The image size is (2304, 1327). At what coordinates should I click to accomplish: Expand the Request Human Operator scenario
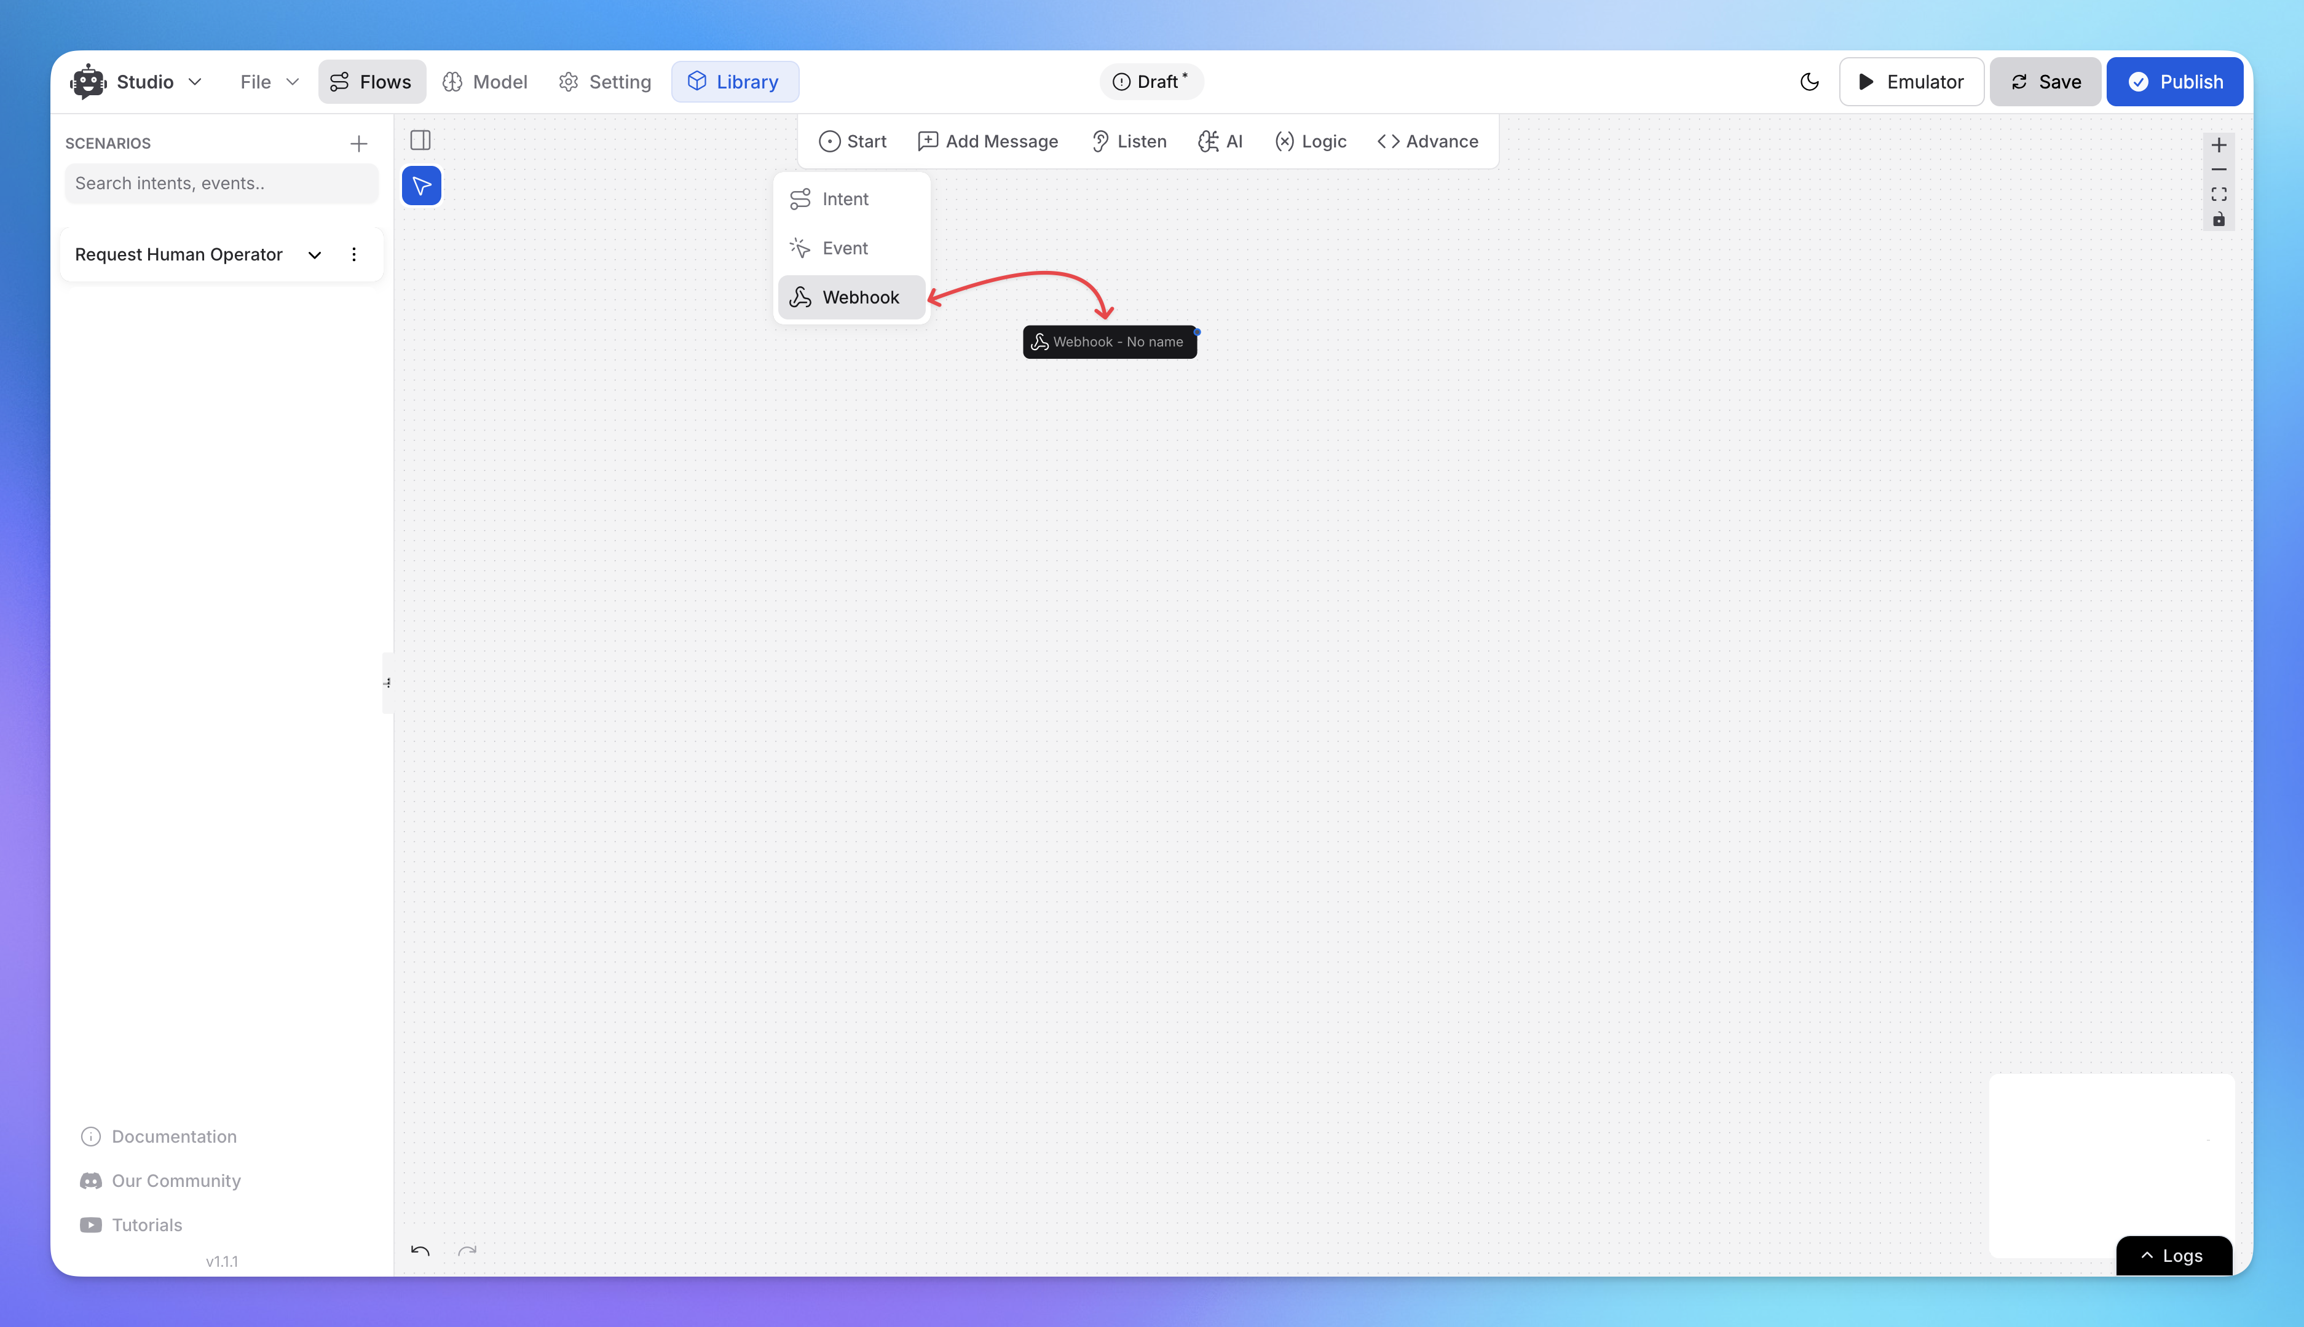click(x=315, y=255)
